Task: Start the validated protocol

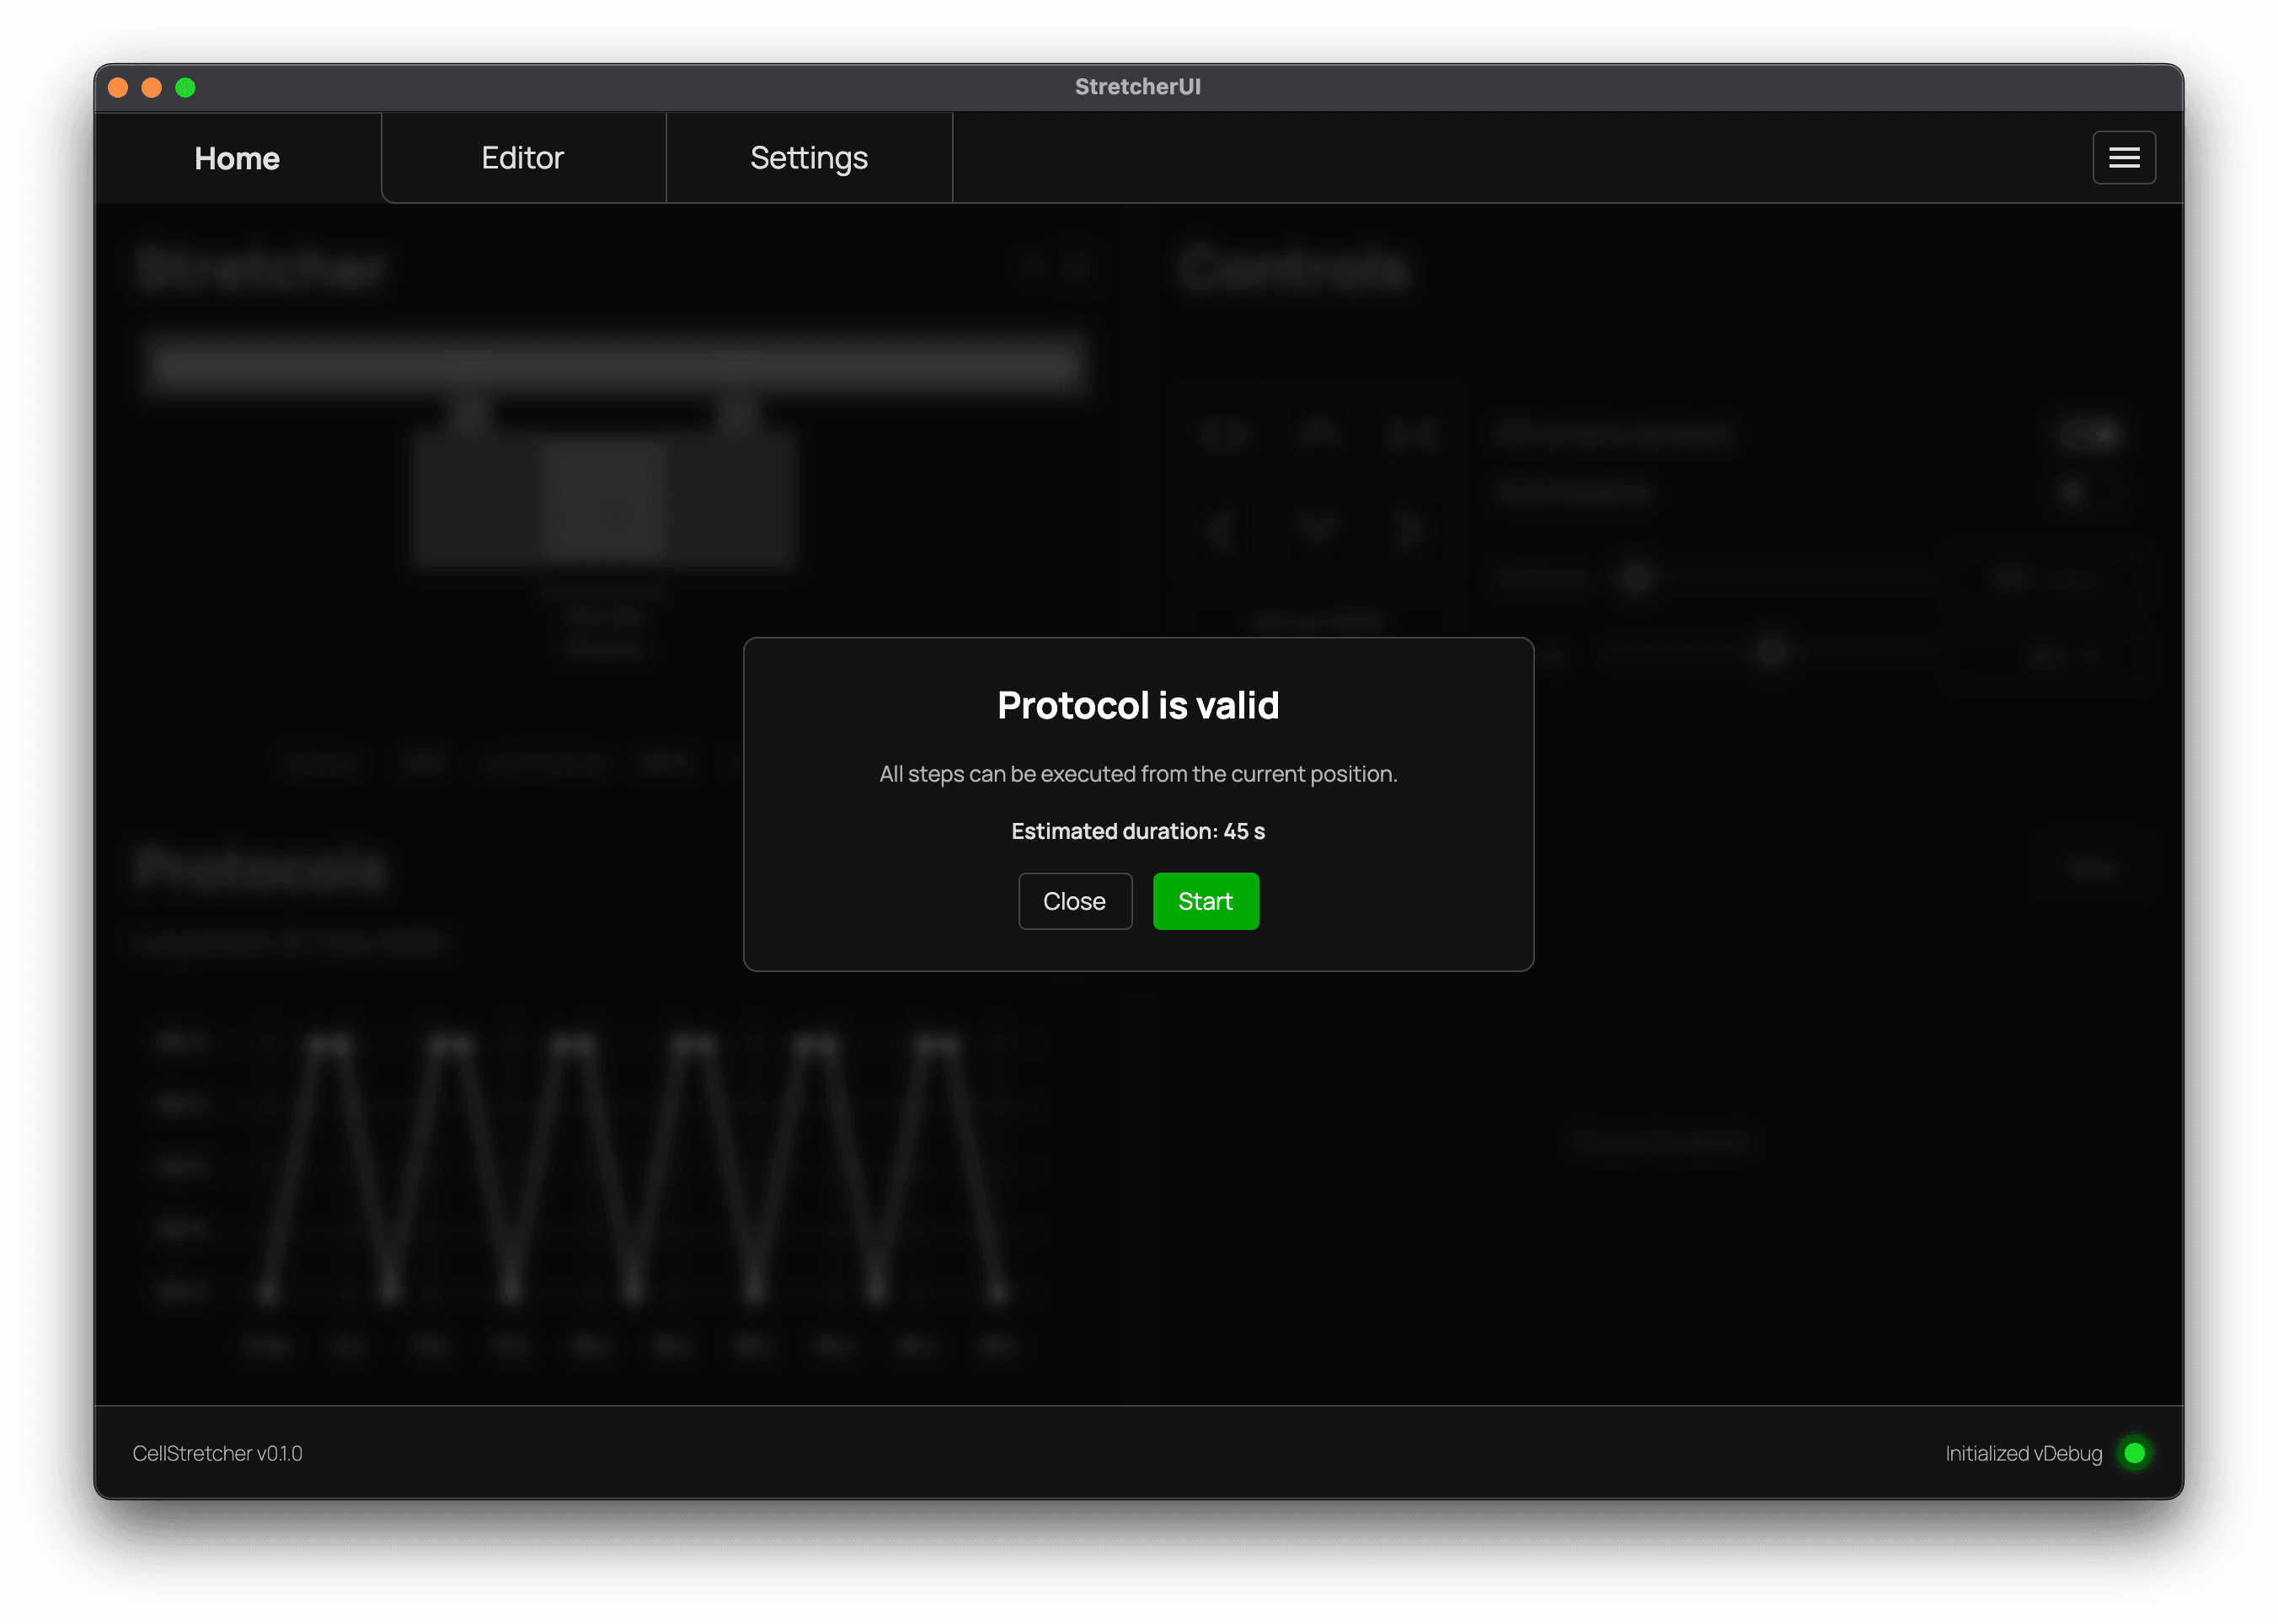Action: 1205,901
